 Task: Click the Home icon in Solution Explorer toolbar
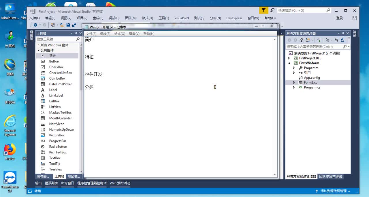coord(301,40)
